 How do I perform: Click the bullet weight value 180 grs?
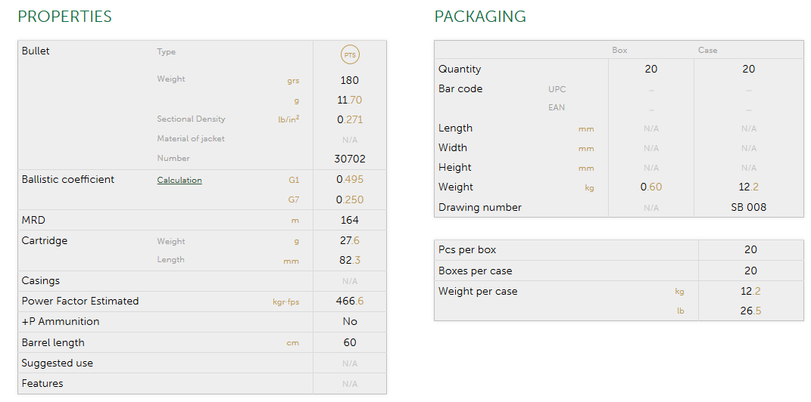point(349,80)
